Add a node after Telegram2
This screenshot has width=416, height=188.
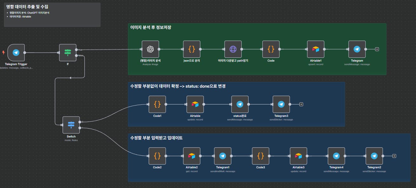394,156
